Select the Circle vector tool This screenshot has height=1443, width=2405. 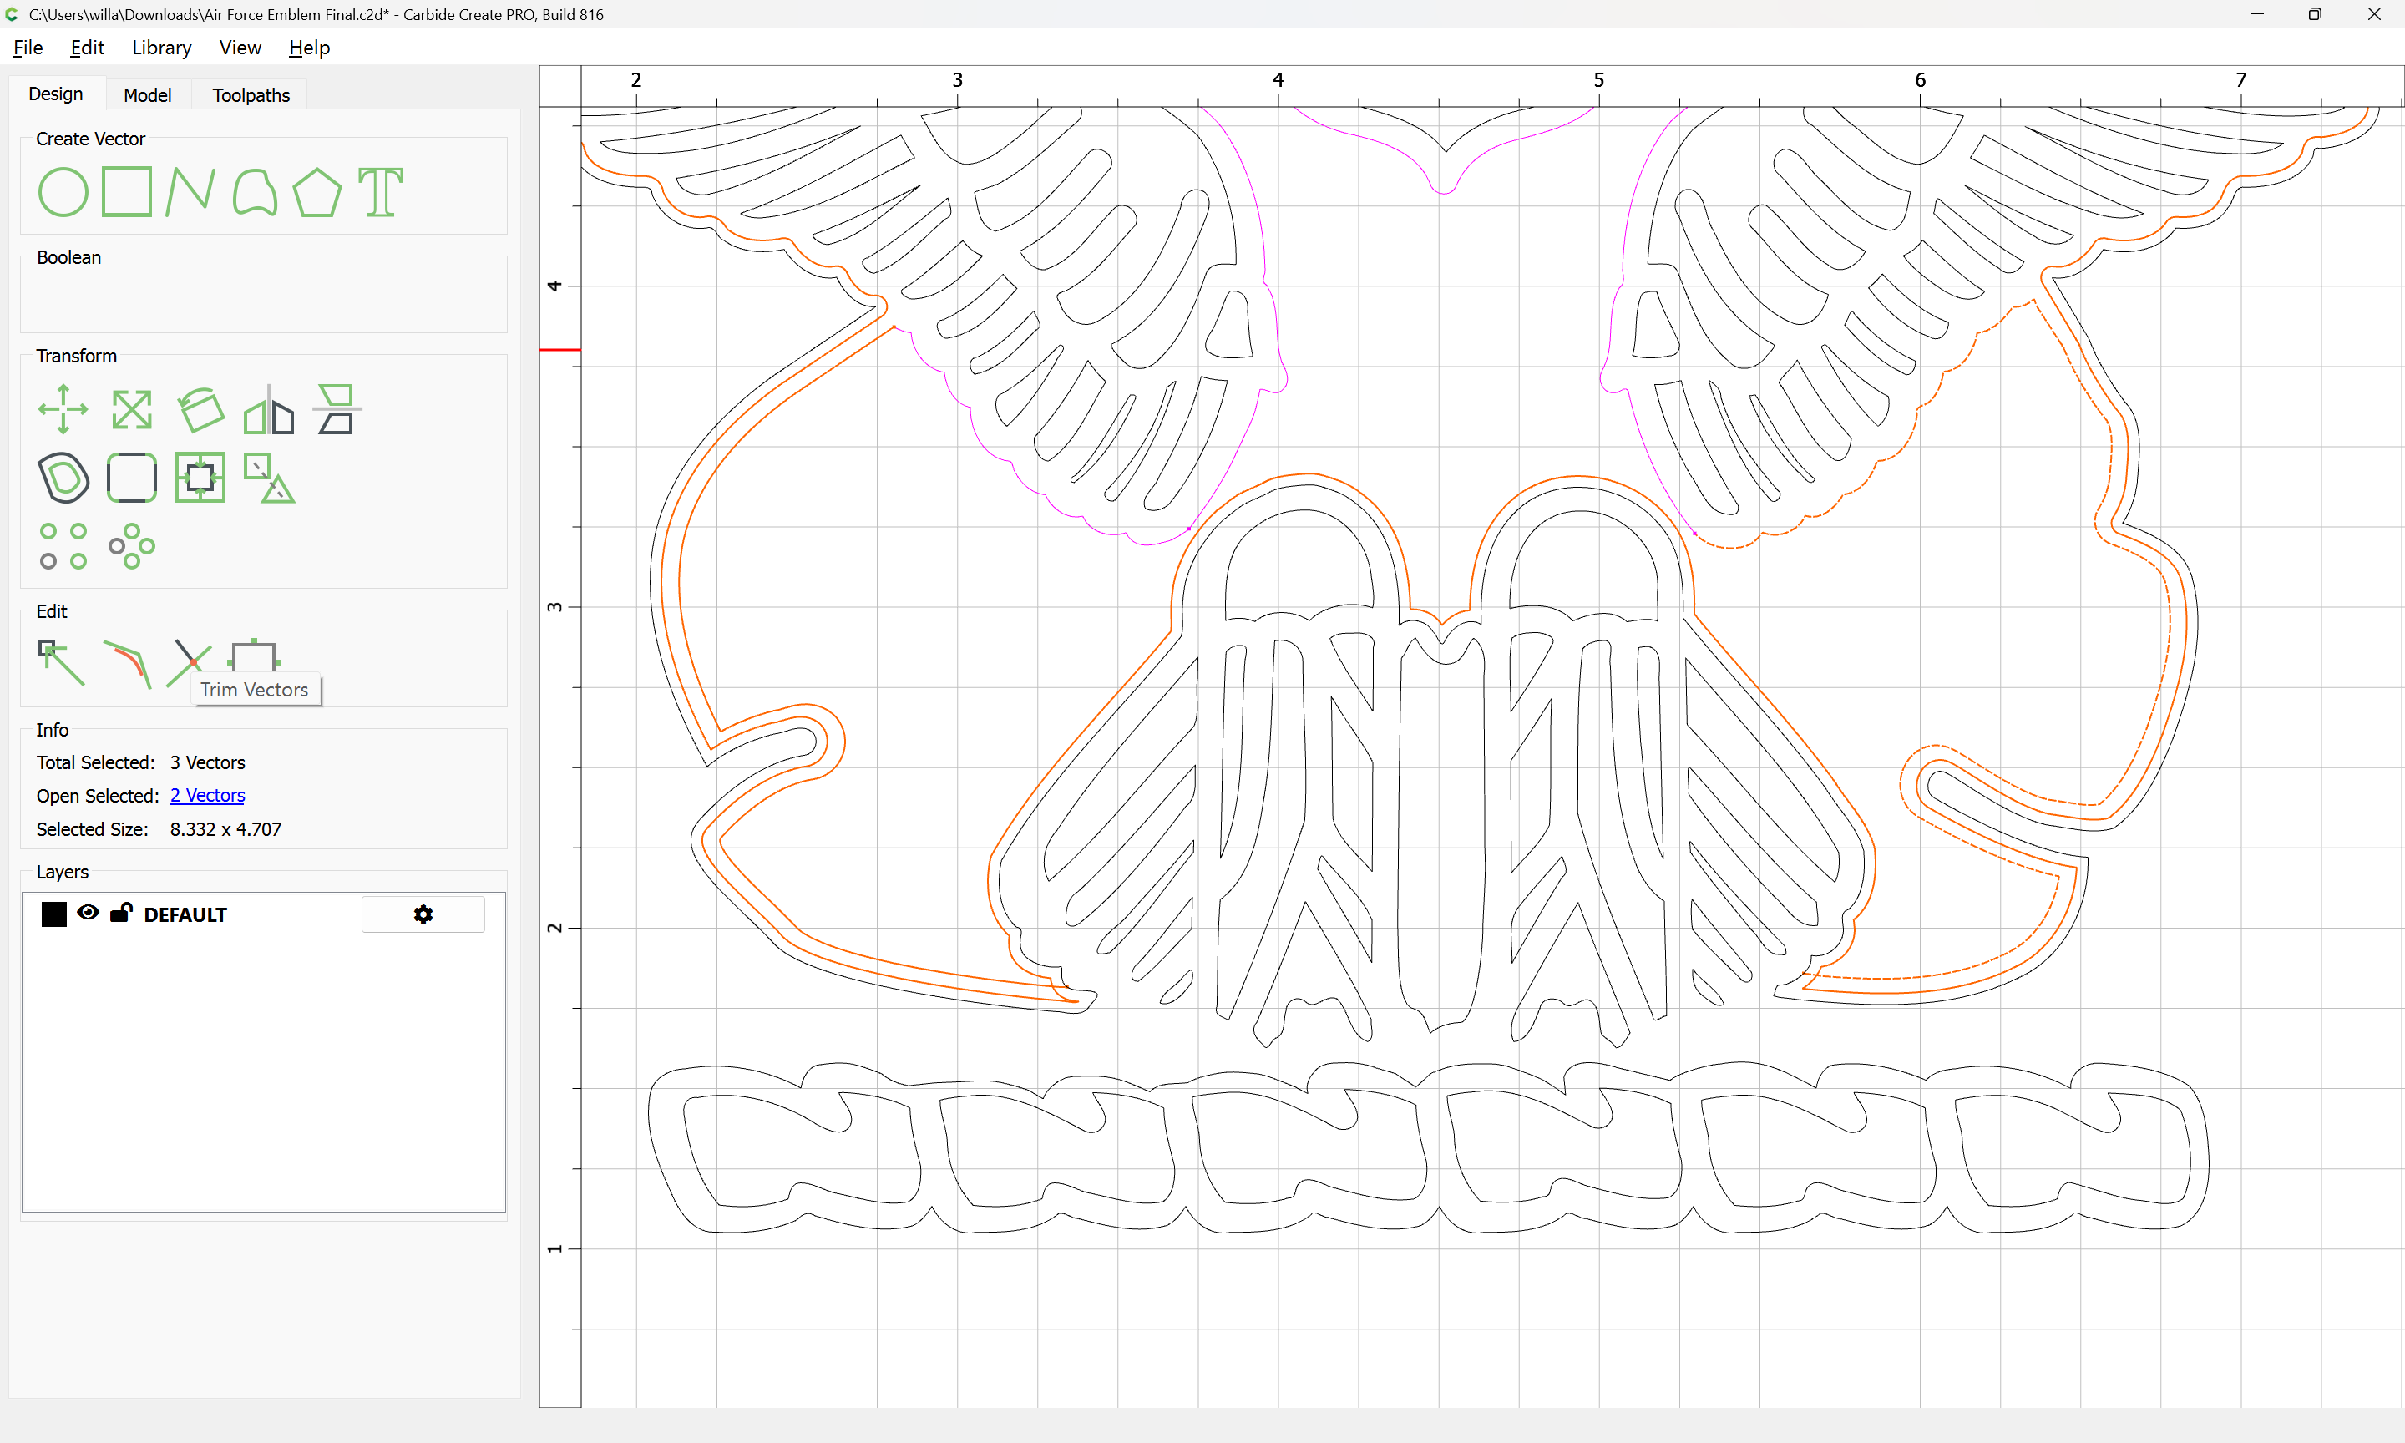pyautogui.click(x=63, y=191)
